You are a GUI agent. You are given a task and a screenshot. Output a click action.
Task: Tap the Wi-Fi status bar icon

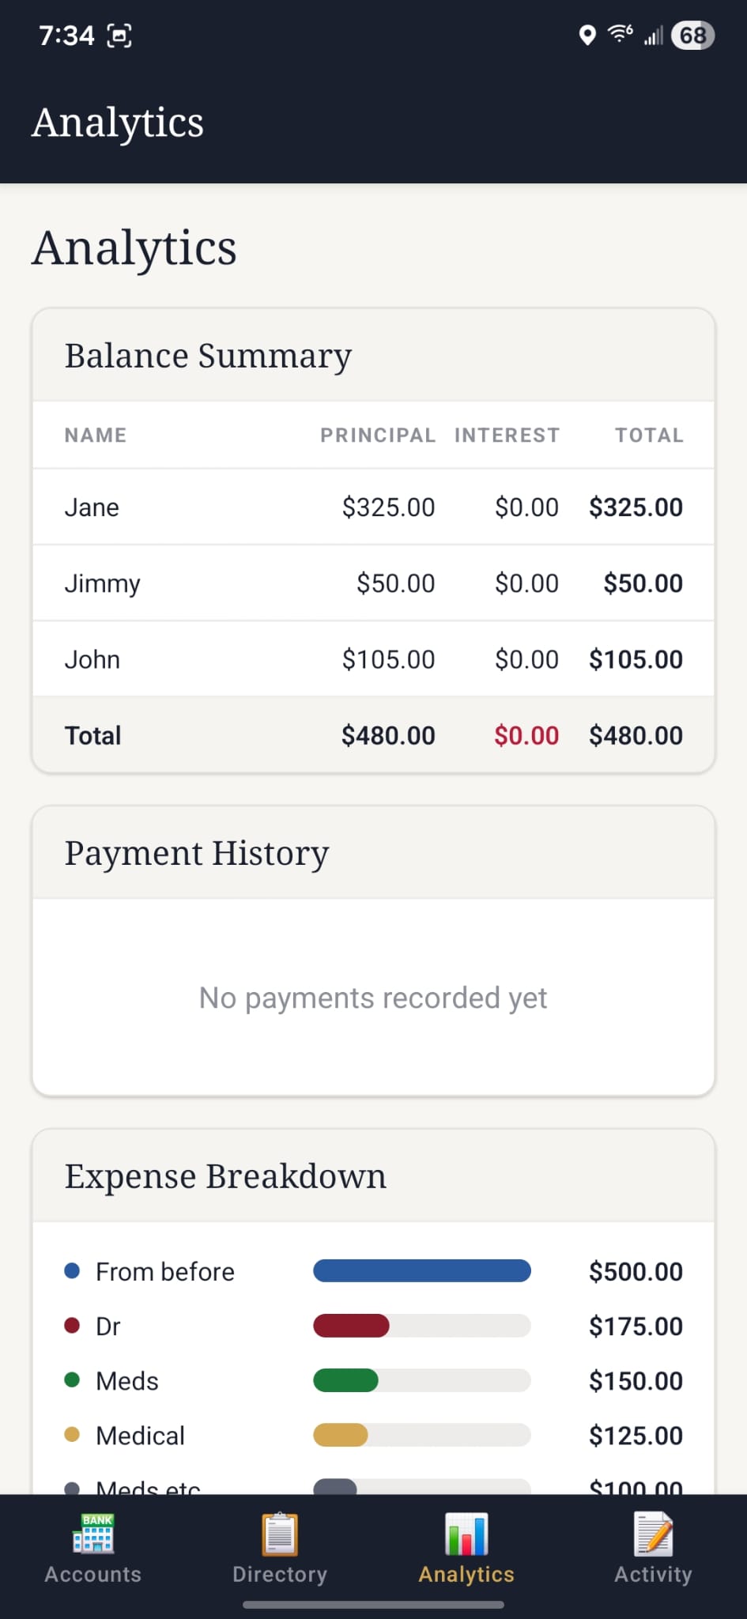619,34
